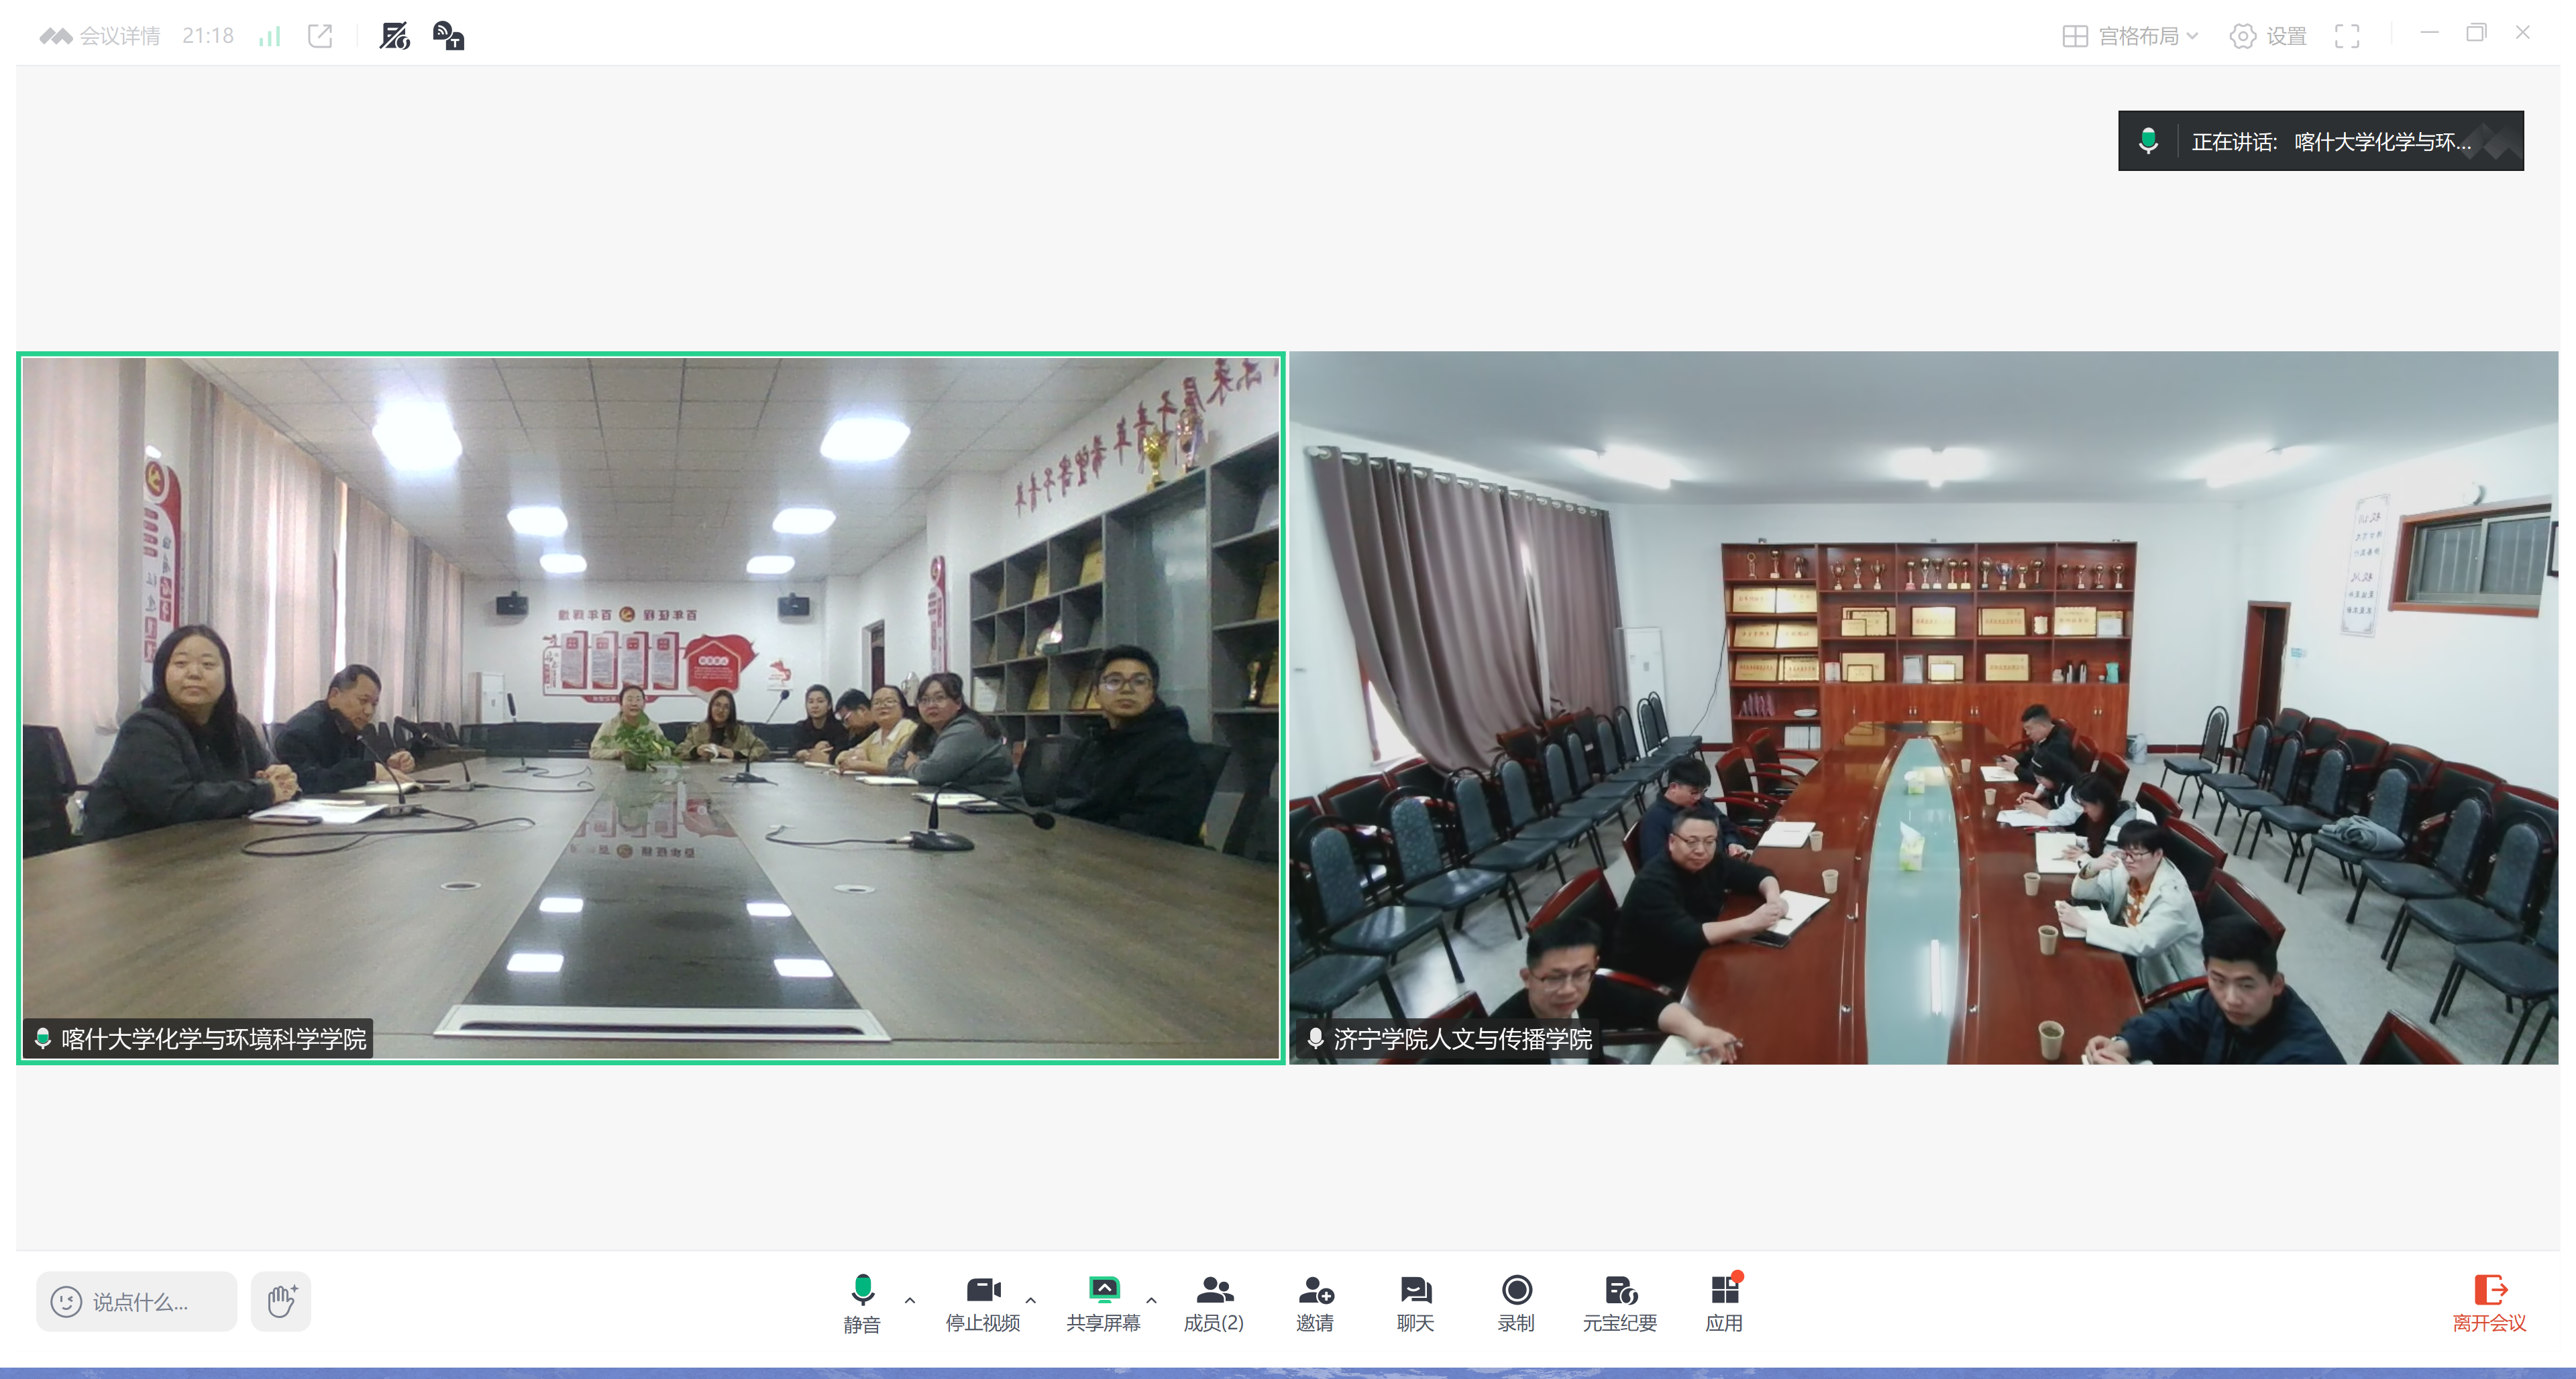
Task: Open the 应用 apps panel
Action: (x=1724, y=1302)
